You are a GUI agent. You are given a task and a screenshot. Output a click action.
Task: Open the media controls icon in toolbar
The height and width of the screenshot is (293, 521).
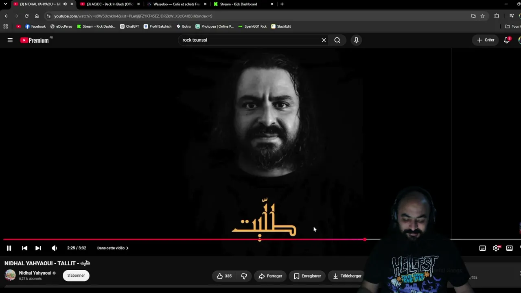[512, 16]
